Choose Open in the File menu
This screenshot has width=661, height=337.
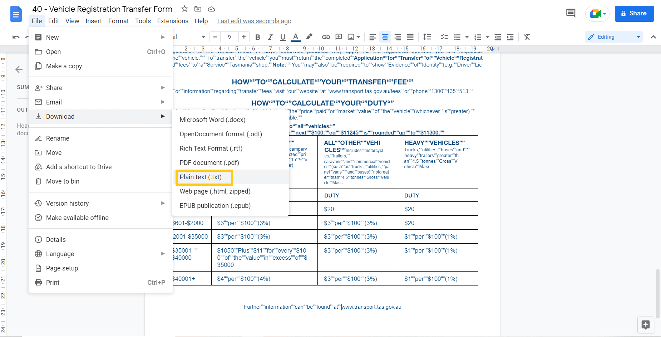(x=100, y=52)
